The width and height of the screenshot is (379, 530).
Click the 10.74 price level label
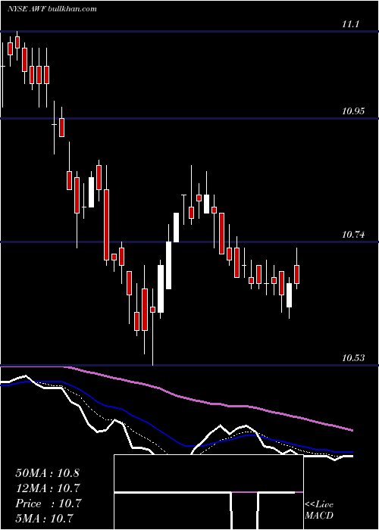(353, 234)
